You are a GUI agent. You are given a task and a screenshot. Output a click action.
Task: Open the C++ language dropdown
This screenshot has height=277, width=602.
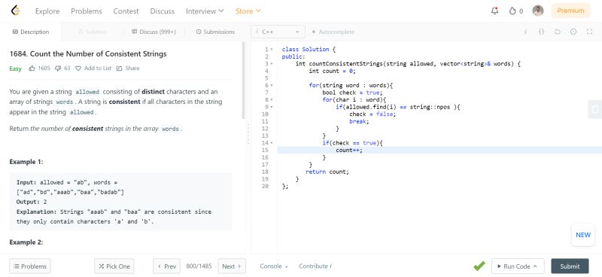pos(278,32)
